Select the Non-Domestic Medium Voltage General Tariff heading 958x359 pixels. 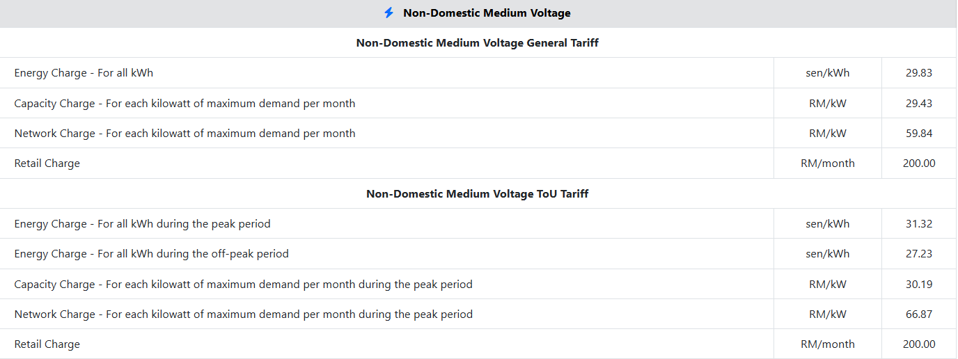coord(477,43)
